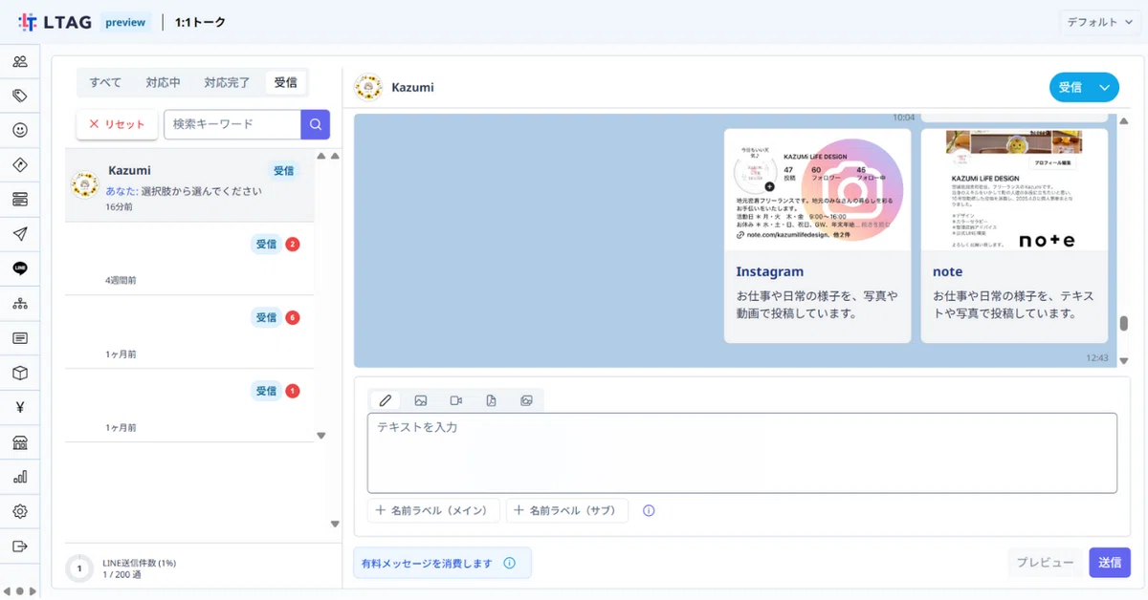Click the chat area vertical scrollbar thumb
The image size is (1148, 600).
(x=1124, y=324)
